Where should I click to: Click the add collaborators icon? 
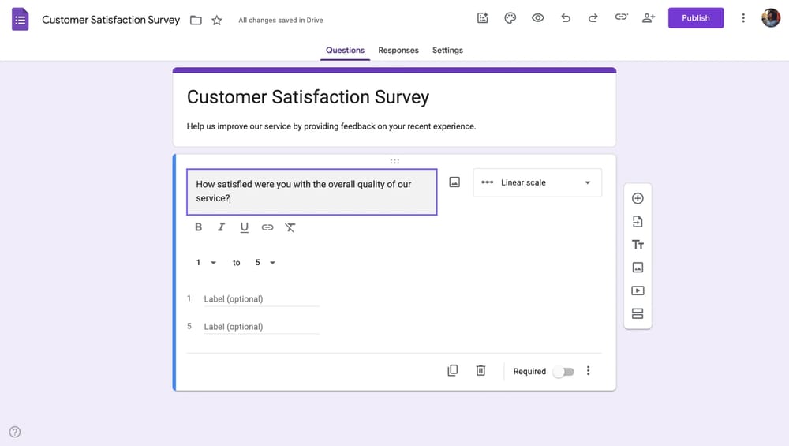click(649, 18)
